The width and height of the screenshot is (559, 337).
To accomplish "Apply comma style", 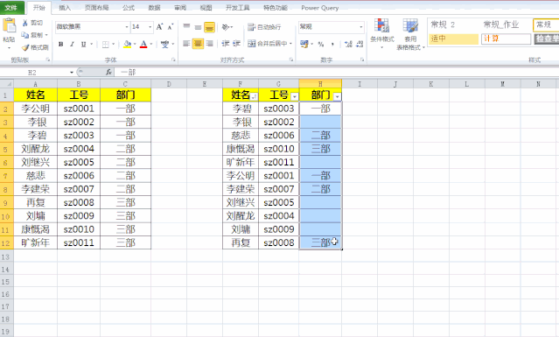I will click(332, 45).
